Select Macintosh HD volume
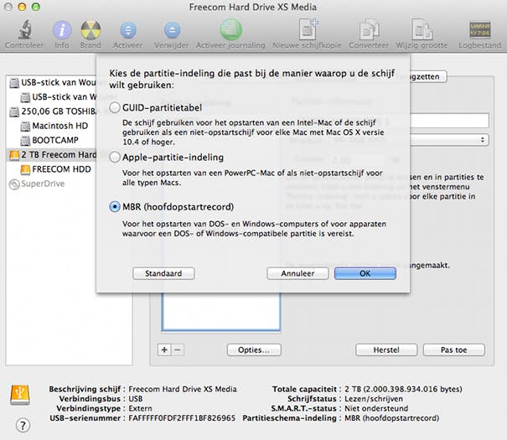Screen dimensions: 507x440 pyautogui.click(x=54, y=126)
